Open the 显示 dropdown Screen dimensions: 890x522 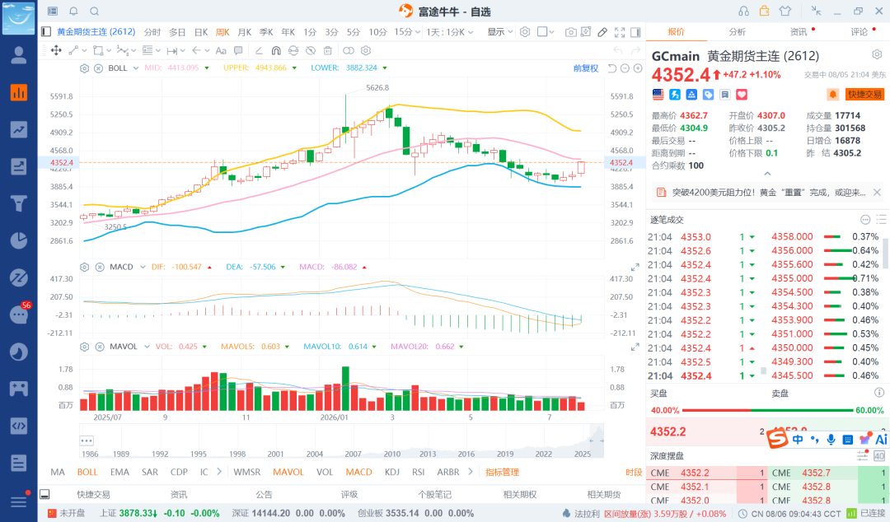[500, 32]
